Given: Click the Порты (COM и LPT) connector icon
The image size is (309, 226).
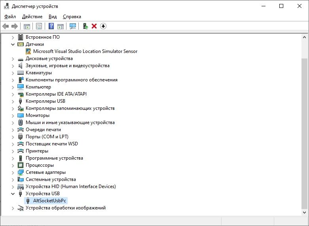Looking at the screenshot, I should (x=20, y=137).
